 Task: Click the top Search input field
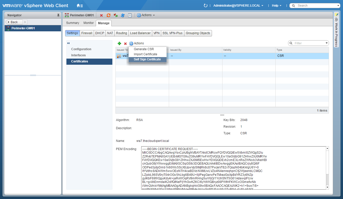tap(317, 6)
